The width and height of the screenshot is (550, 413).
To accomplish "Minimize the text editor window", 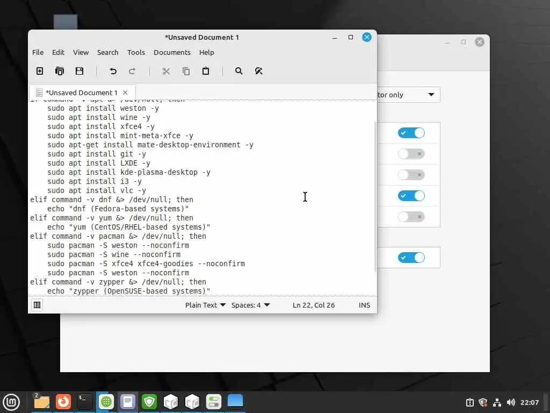I will [335, 37].
